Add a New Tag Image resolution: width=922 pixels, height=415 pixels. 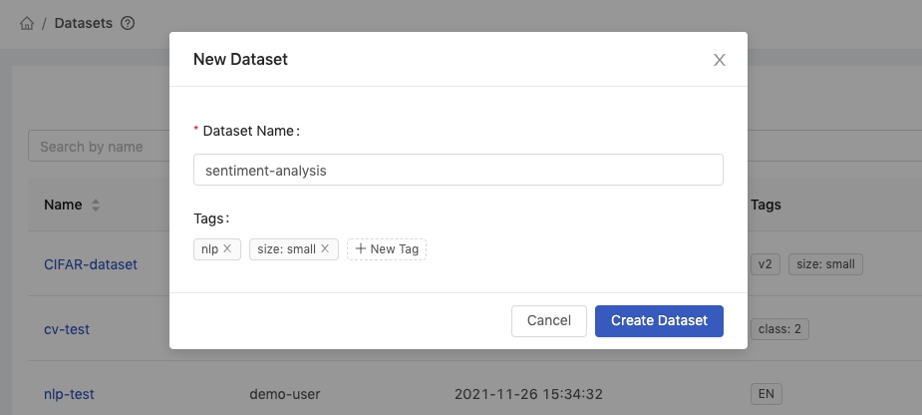click(387, 249)
